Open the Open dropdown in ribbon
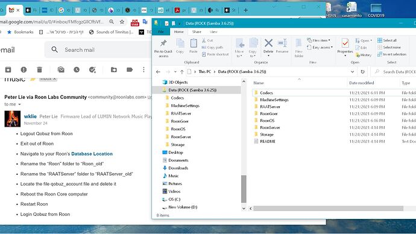Viewport: 416px width, 234px height. [x=364, y=40]
